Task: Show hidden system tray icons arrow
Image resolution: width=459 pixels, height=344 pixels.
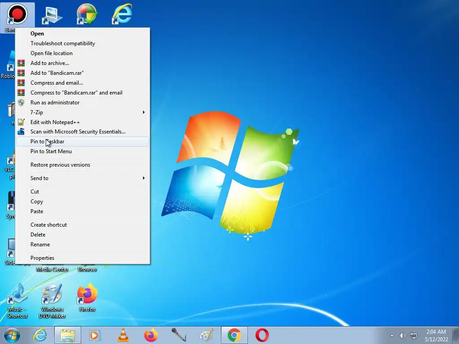Action: tap(392, 335)
